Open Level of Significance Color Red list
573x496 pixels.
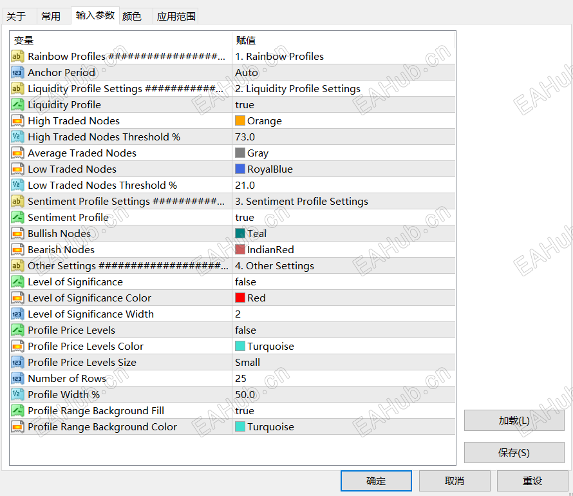click(344, 298)
